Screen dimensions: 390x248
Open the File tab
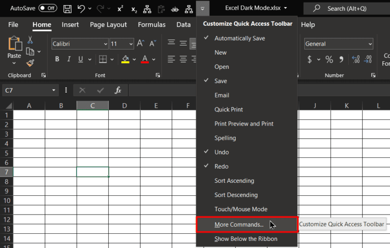tap(13, 25)
